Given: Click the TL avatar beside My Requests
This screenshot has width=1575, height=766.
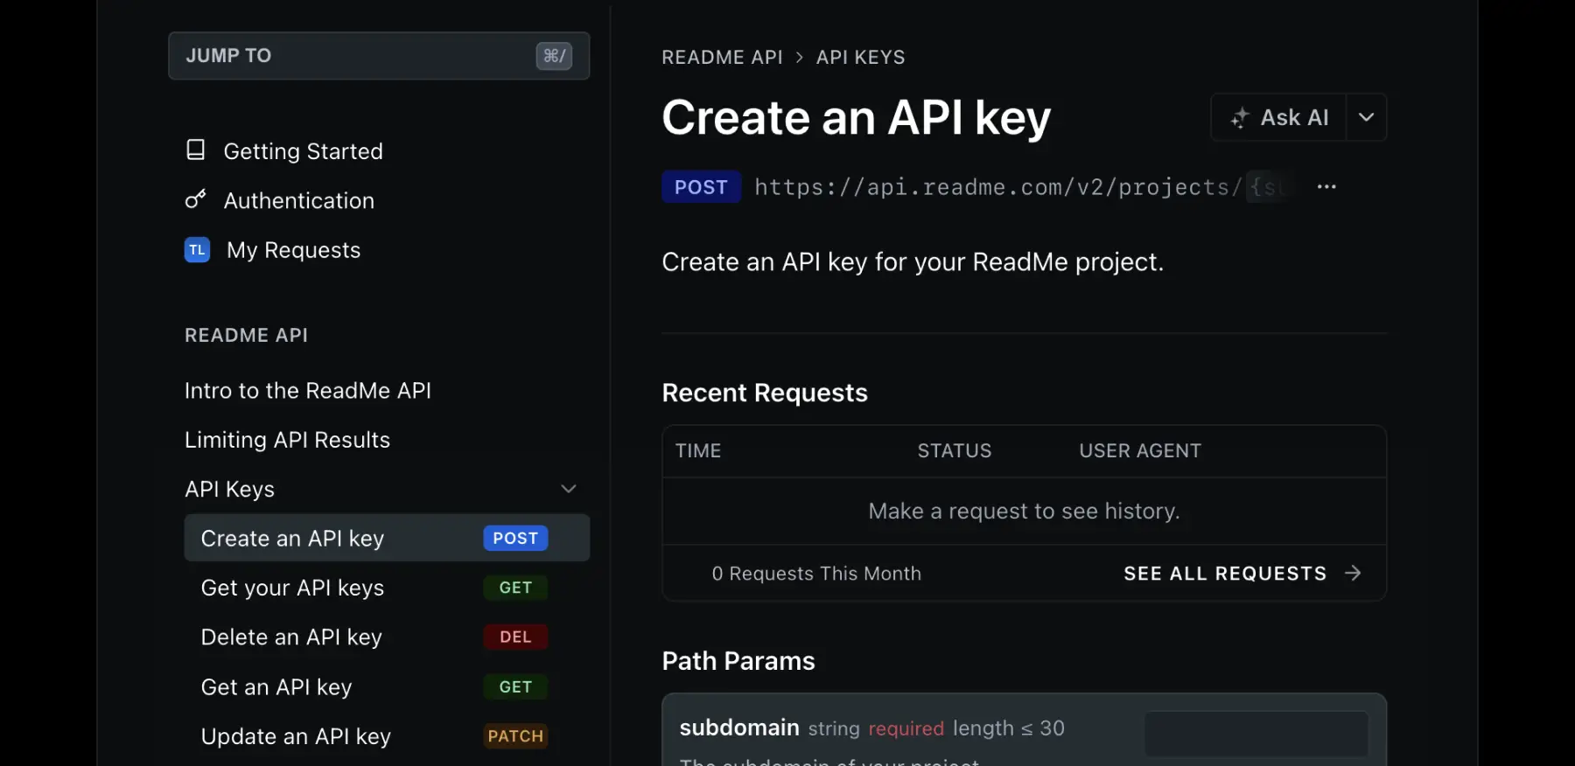Looking at the screenshot, I should [198, 250].
